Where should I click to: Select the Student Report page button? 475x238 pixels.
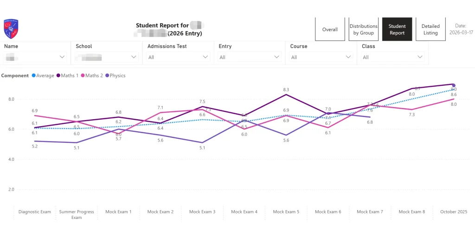tap(397, 30)
